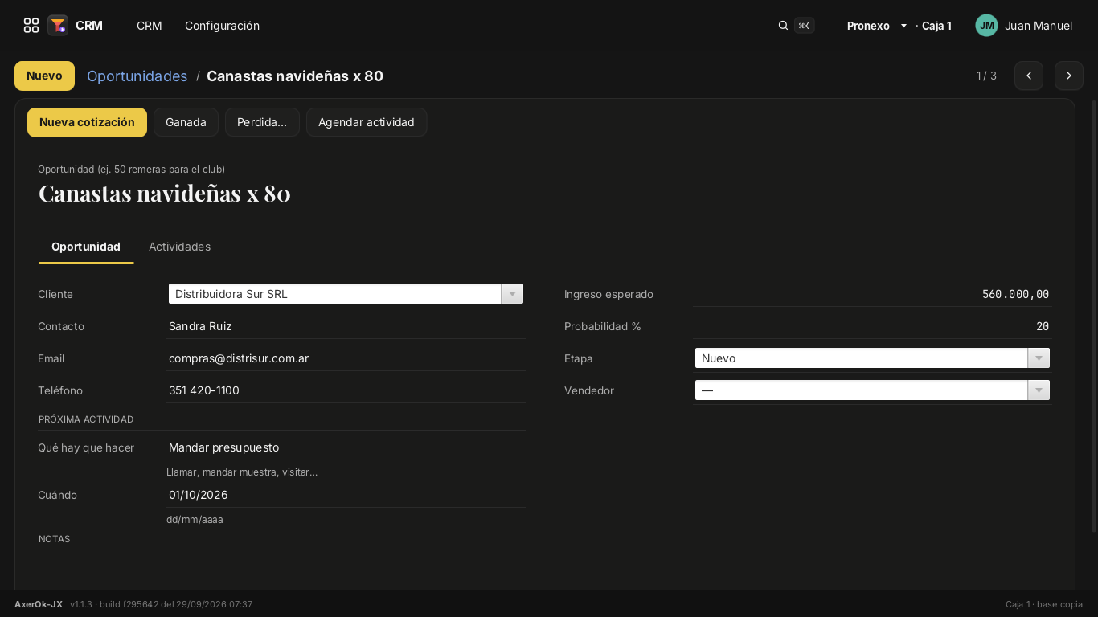This screenshot has height=617, width=1098.
Task: Open the search magnifier icon
Action: (x=783, y=26)
